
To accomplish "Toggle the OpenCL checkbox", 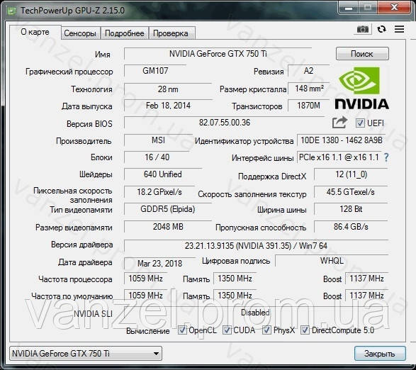I will pos(182,330).
